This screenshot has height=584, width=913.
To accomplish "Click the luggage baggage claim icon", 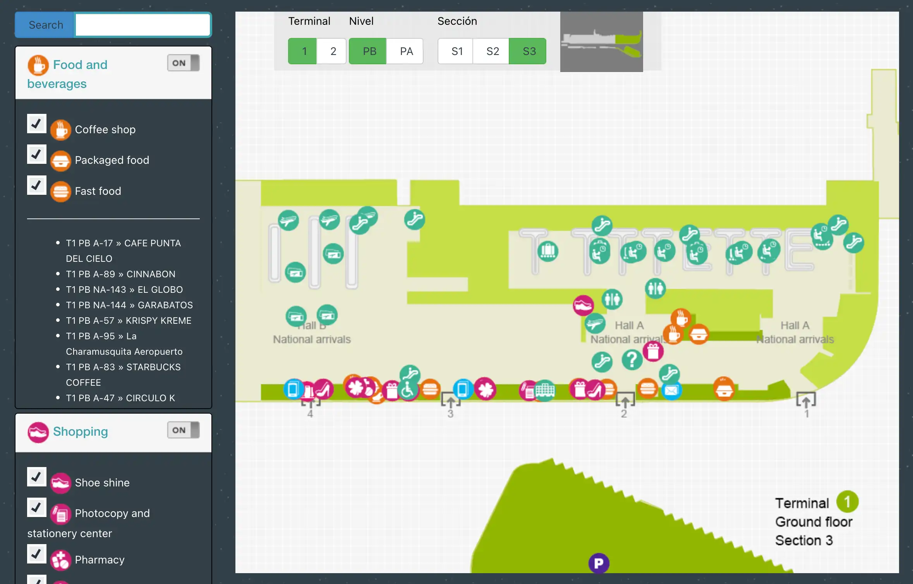I will [x=547, y=251].
